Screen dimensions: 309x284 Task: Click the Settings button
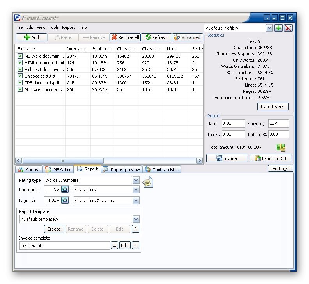281,169
